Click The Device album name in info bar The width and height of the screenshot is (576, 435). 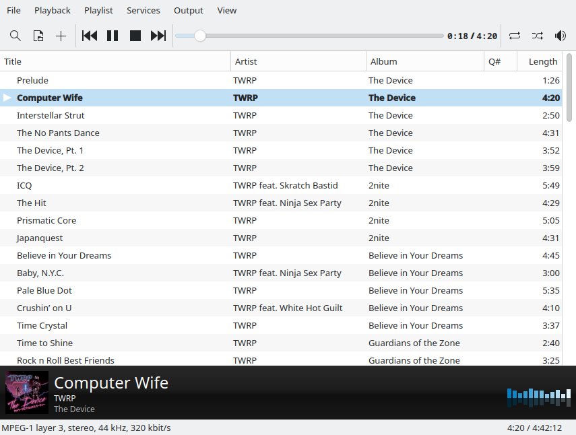(x=74, y=409)
